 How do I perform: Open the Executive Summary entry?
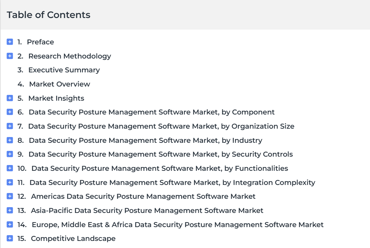(x=64, y=70)
